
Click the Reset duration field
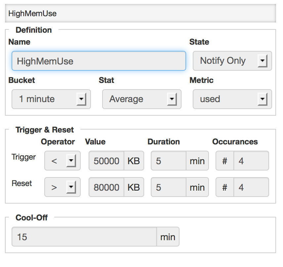tap(169, 187)
